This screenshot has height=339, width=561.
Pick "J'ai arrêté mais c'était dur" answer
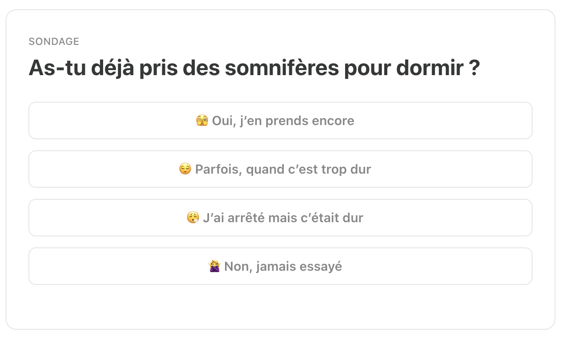280,218
